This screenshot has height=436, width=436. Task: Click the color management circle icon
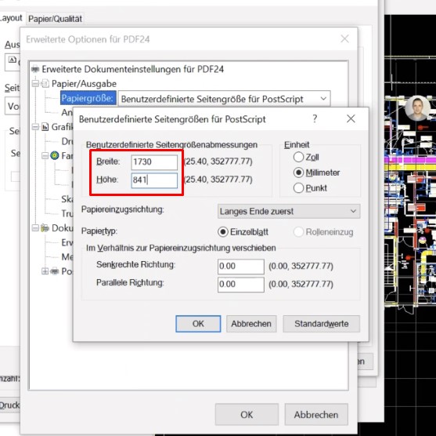[x=55, y=155]
